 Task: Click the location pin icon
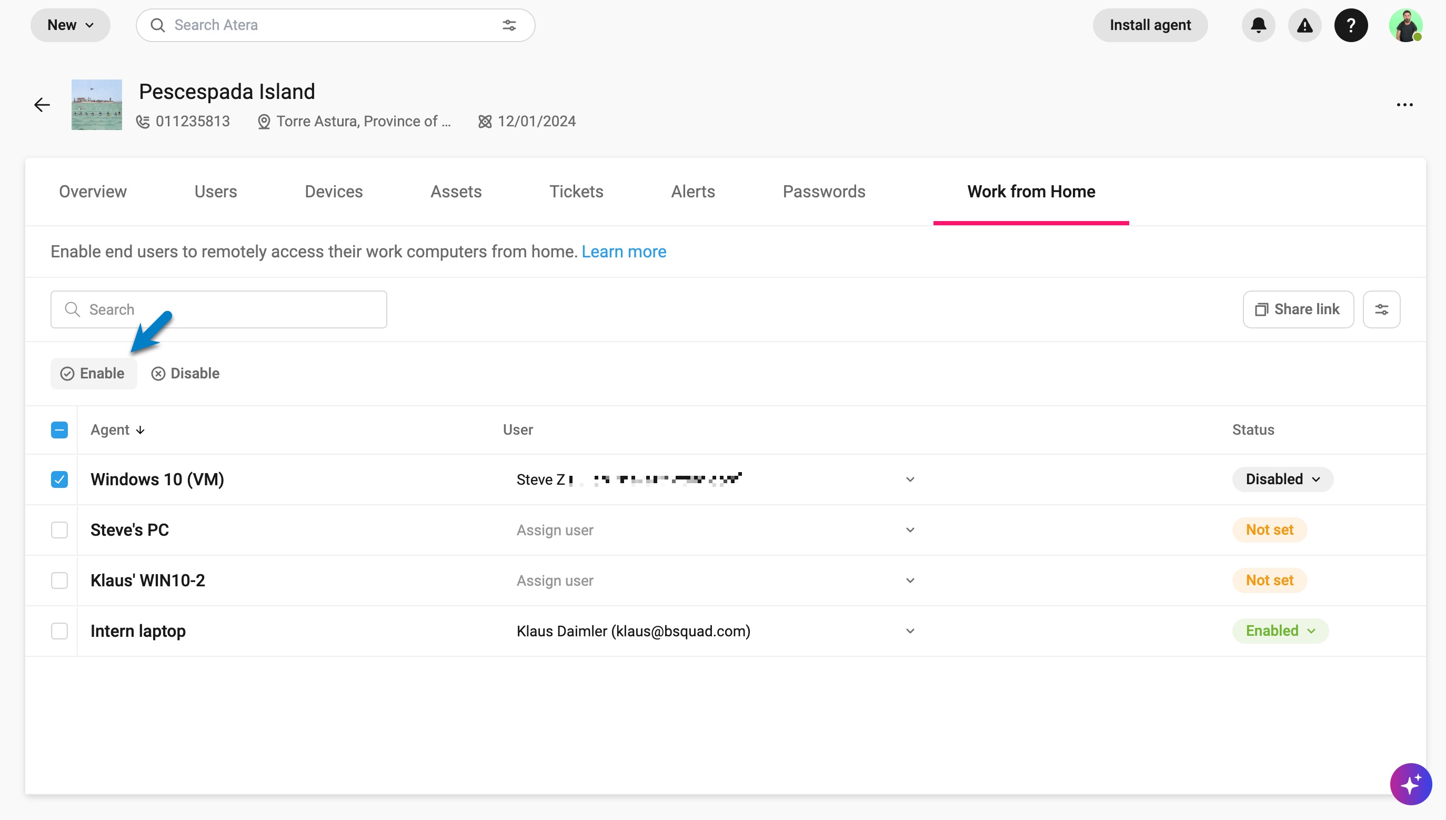pyautogui.click(x=264, y=122)
